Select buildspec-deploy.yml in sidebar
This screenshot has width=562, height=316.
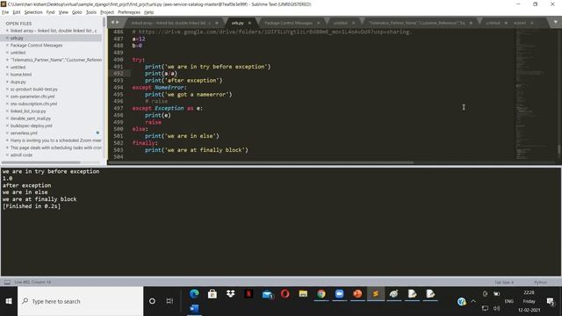click(32, 126)
